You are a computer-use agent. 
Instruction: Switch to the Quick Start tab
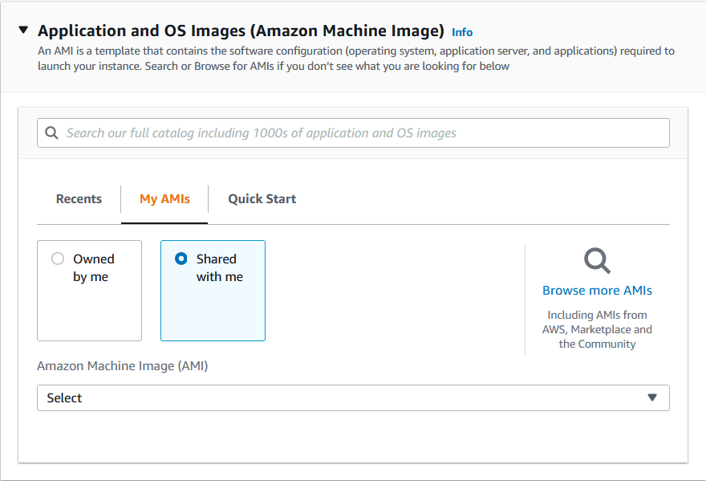click(x=262, y=199)
